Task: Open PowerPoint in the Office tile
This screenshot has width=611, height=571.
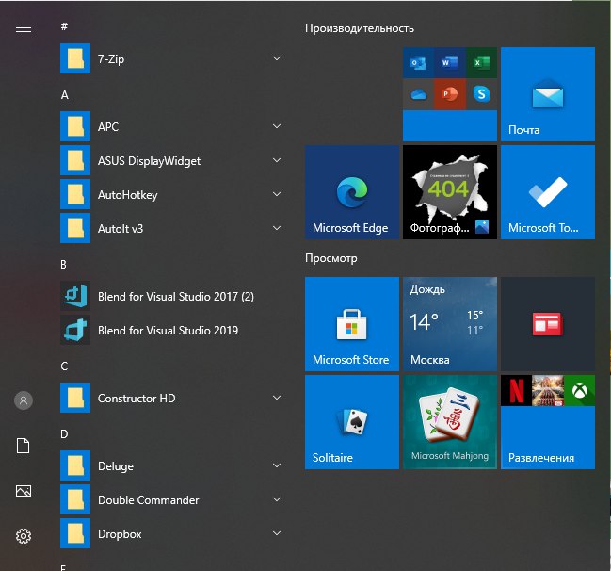Action: [450, 94]
